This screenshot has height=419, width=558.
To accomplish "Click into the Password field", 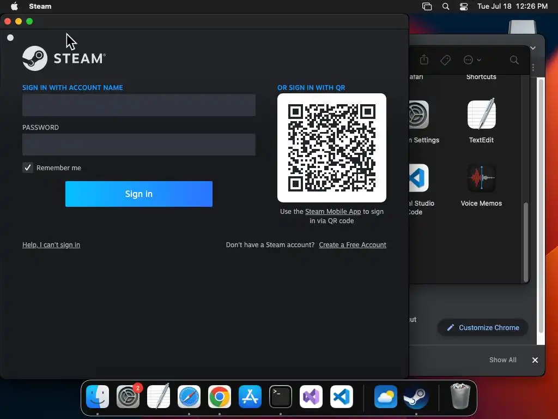I will (x=139, y=145).
